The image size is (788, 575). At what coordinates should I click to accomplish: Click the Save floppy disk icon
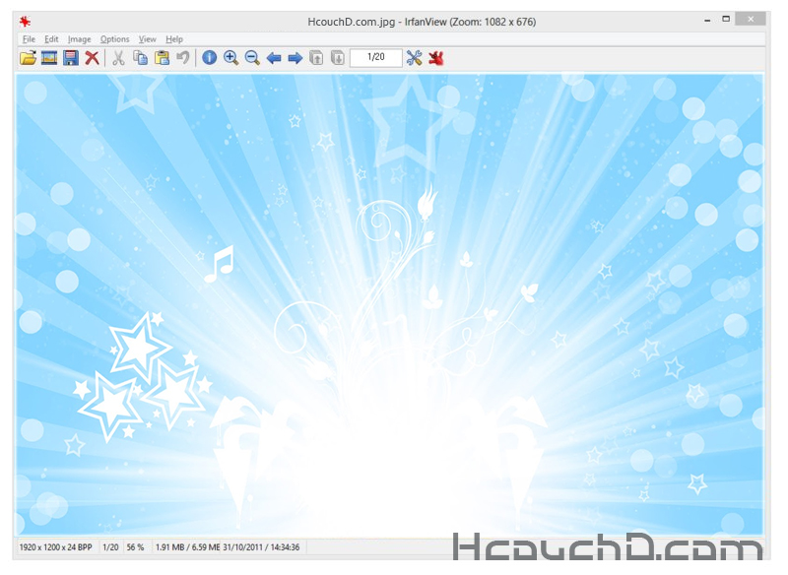pyautogui.click(x=71, y=58)
